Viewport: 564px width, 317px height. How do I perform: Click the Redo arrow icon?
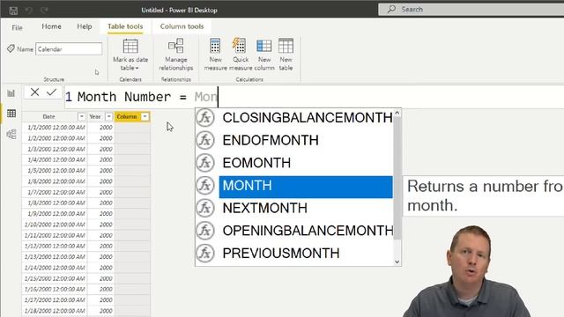coord(44,10)
